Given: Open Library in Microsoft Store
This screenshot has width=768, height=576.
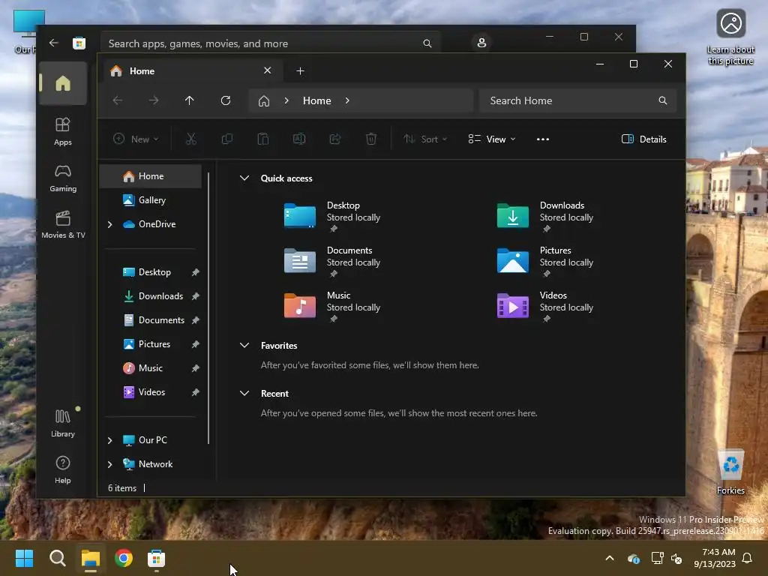Looking at the screenshot, I should (63, 423).
